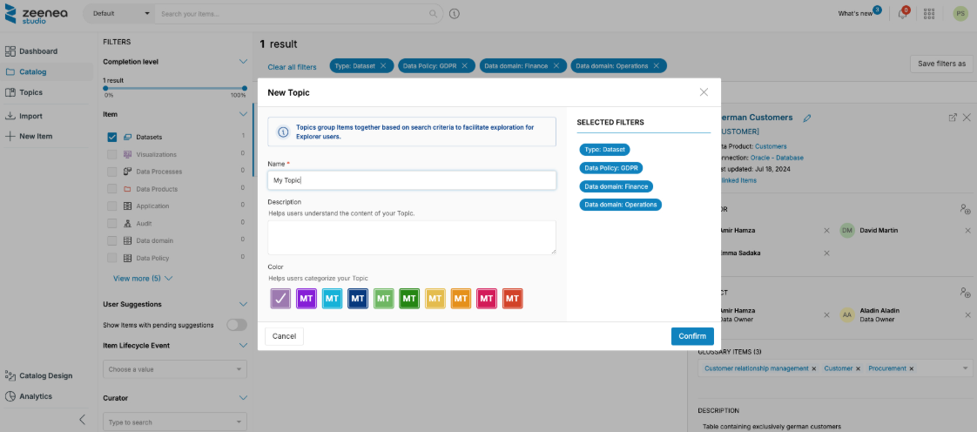The image size is (977, 432).
Task: Click the edit pencil next to German Customers
Action: tap(807, 118)
